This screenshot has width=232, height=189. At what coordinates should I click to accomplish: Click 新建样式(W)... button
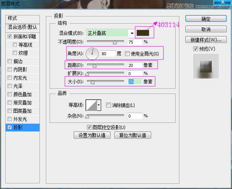(x=206, y=39)
